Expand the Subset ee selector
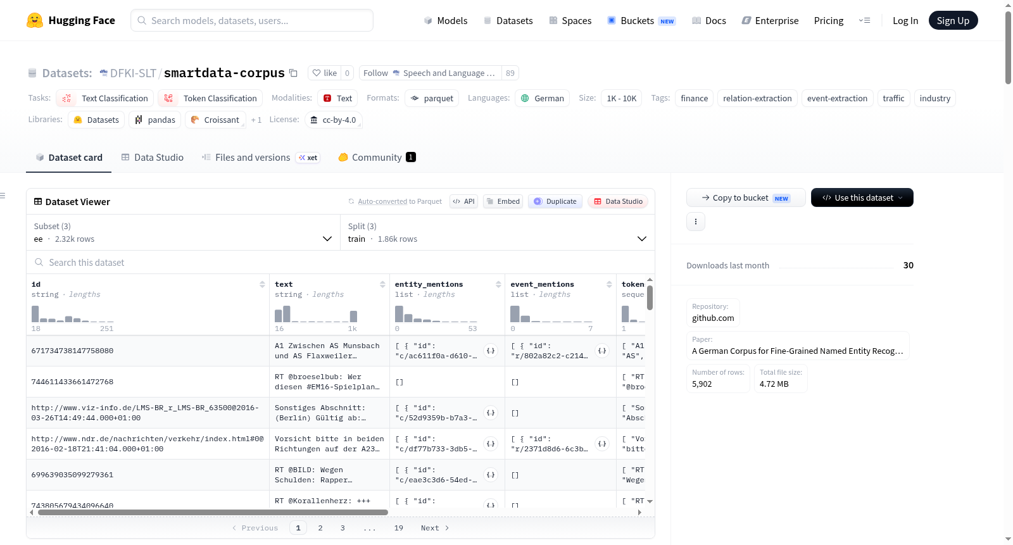The width and height of the screenshot is (1013, 545). coord(183,232)
